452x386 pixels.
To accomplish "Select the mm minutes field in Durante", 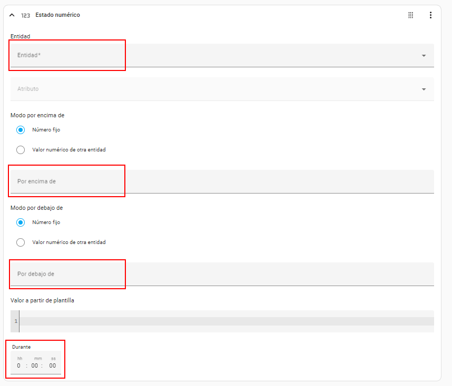I will click(x=35, y=365).
